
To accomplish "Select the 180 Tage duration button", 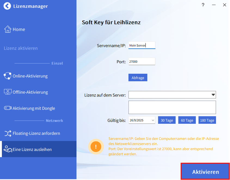I will 207,120.
